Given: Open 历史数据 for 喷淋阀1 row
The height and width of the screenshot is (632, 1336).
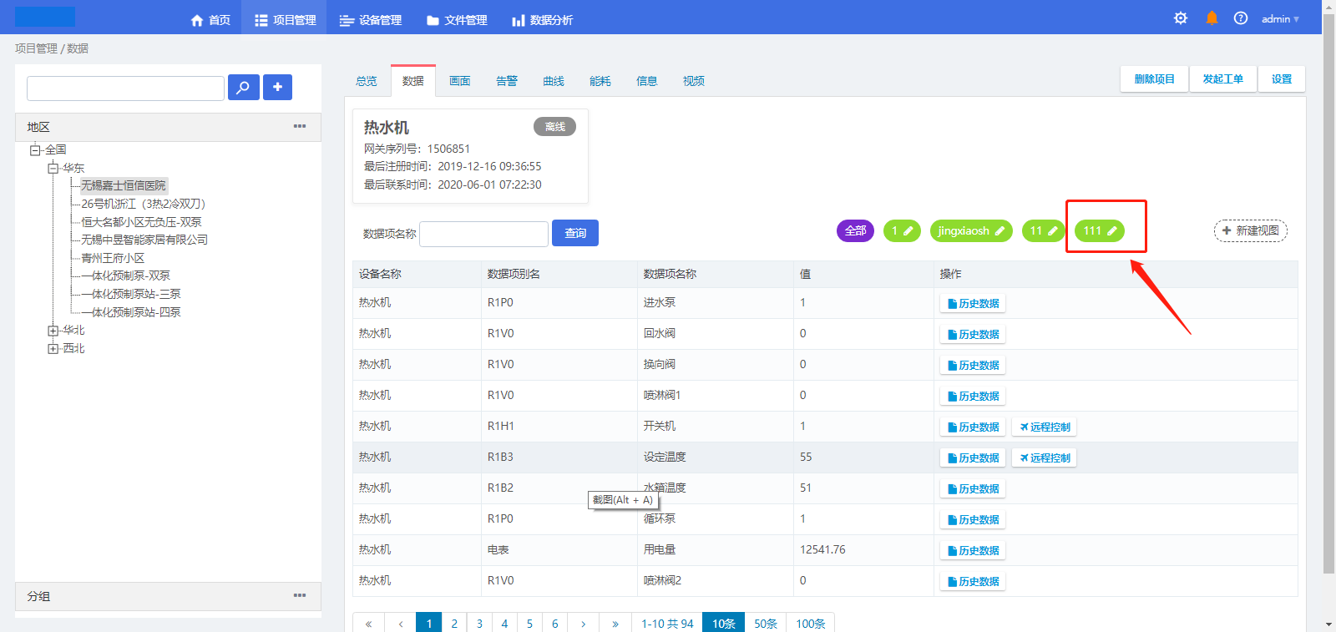Looking at the screenshot, I should tap(973, 397).
